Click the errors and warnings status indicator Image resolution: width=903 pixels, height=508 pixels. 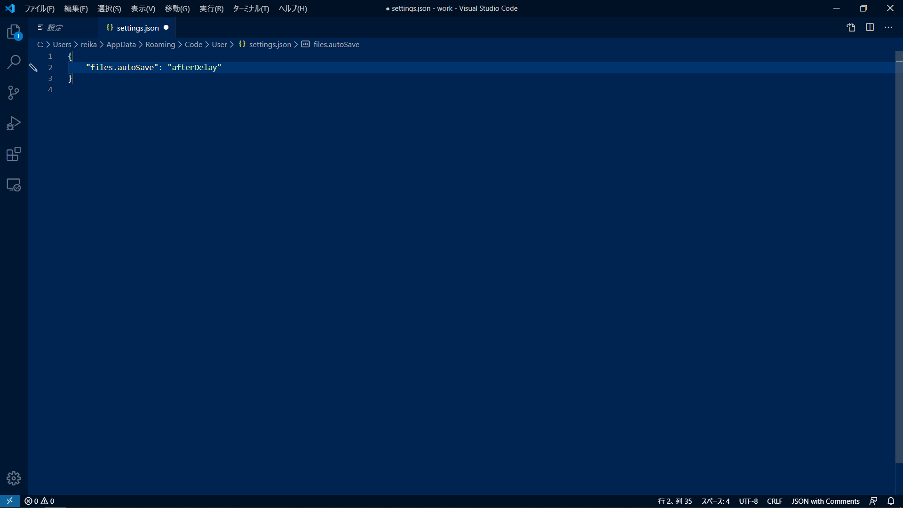(x=40, y=501)
